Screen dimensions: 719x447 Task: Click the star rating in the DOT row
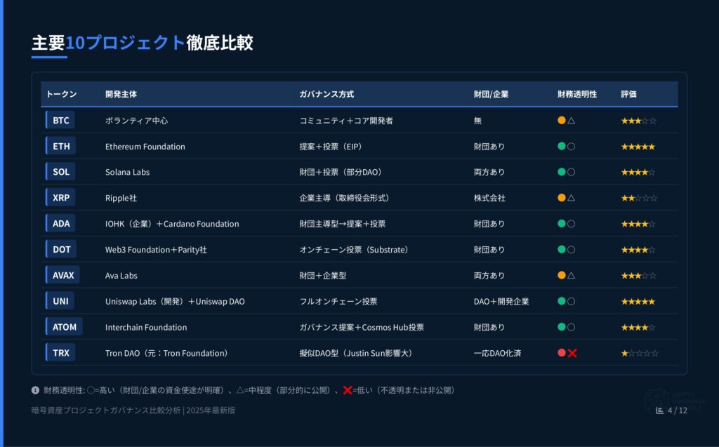(638, 250)
